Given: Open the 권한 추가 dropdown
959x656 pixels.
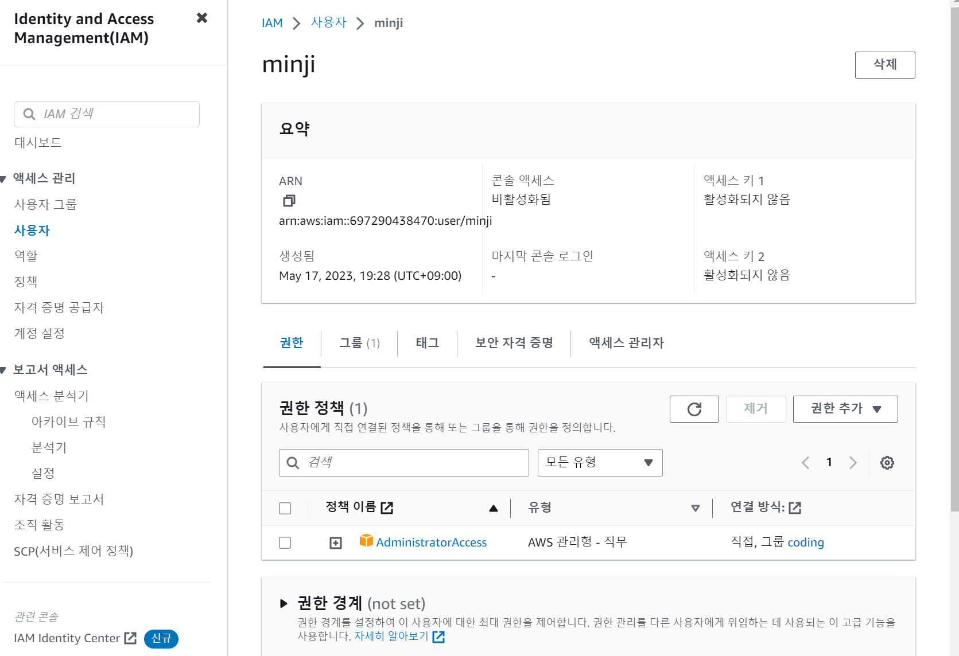Looking at the screenshot, I should 845,409.
